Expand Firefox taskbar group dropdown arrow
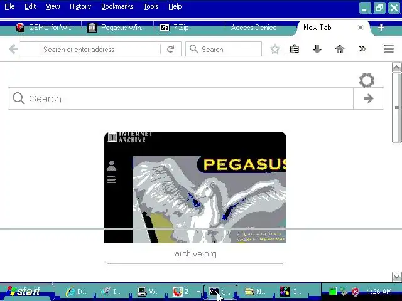The width and height of the screenshot is (402, 301). [198, 292]
